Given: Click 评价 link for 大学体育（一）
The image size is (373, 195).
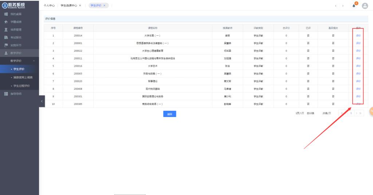Looking at the screenshot, I should pos(358,36).
